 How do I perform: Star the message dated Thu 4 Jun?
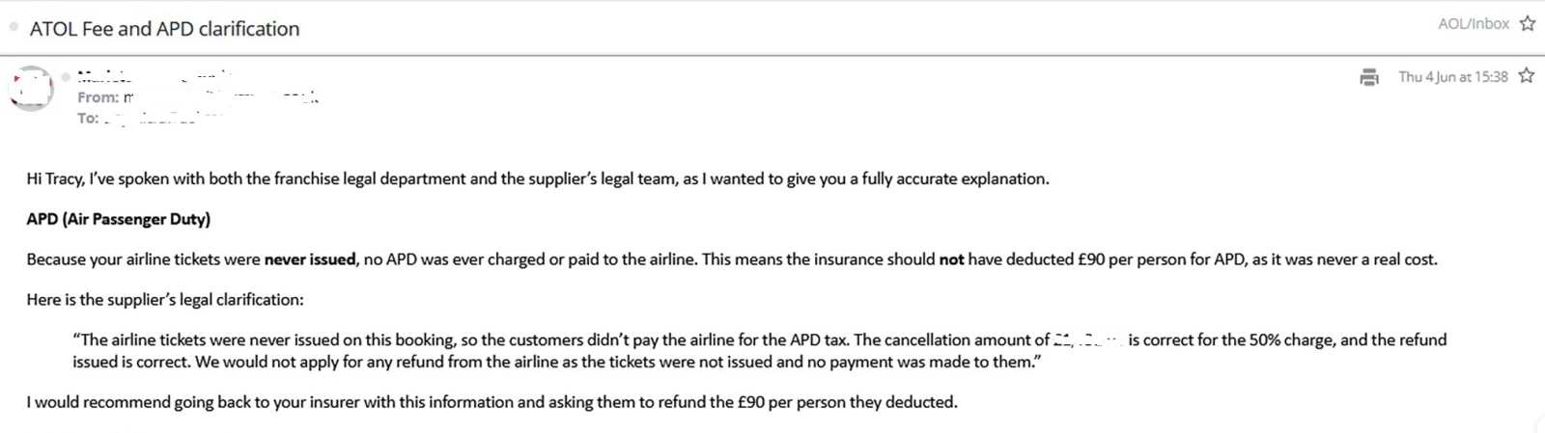(1527, 75)
